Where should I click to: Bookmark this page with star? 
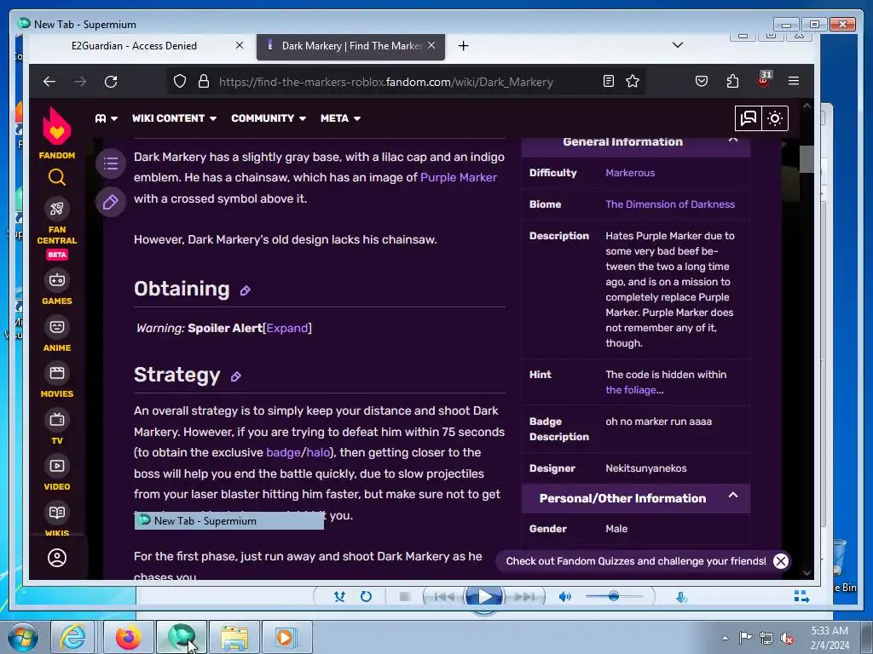pyautogui.click(x=633, y=81)
